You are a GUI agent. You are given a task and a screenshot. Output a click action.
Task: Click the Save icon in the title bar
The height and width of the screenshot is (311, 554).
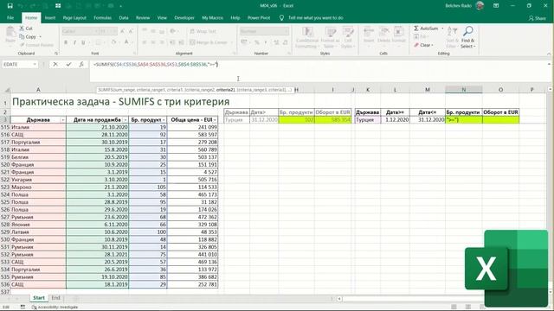pos(10,6)
